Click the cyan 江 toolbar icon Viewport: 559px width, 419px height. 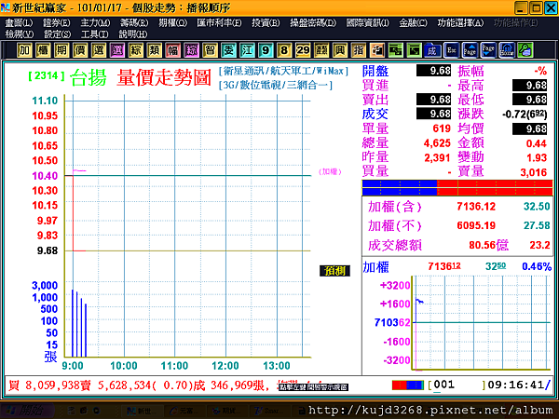247,50
